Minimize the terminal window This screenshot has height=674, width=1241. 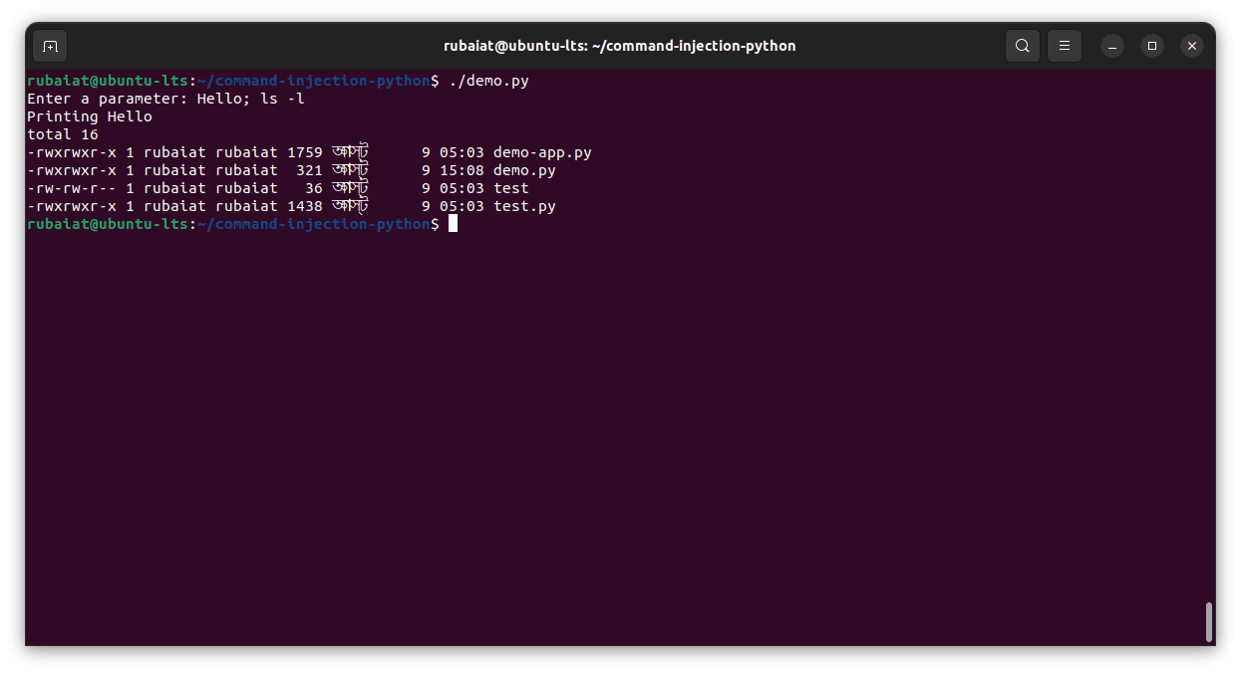pyautogui.click(x=1112, y=46)
